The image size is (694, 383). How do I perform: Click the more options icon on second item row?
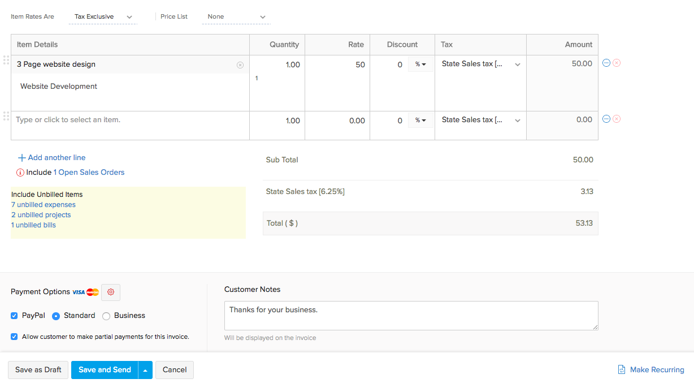pos(606,119)
